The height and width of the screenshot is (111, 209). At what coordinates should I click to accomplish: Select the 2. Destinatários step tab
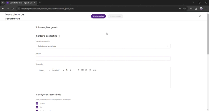click(115, 16)
